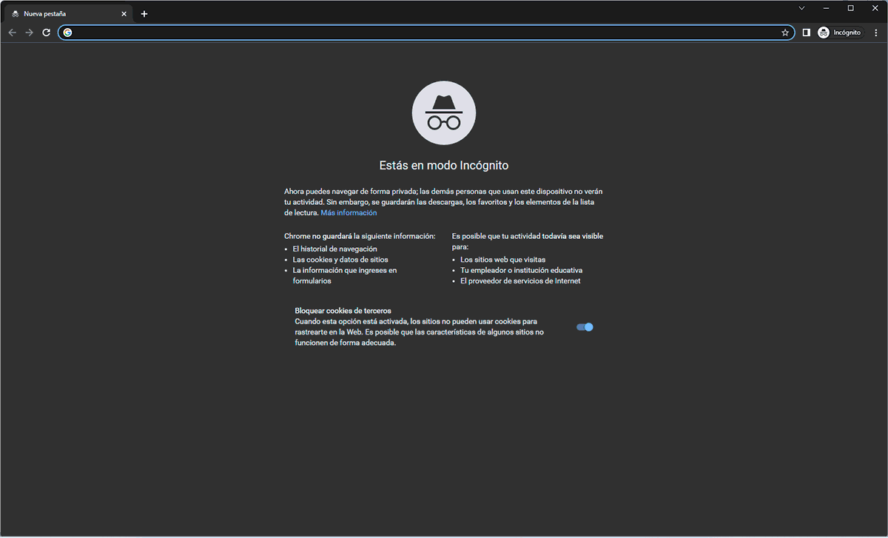
Task: Maximize the Chrome window
Action: (x=850, y=8)
